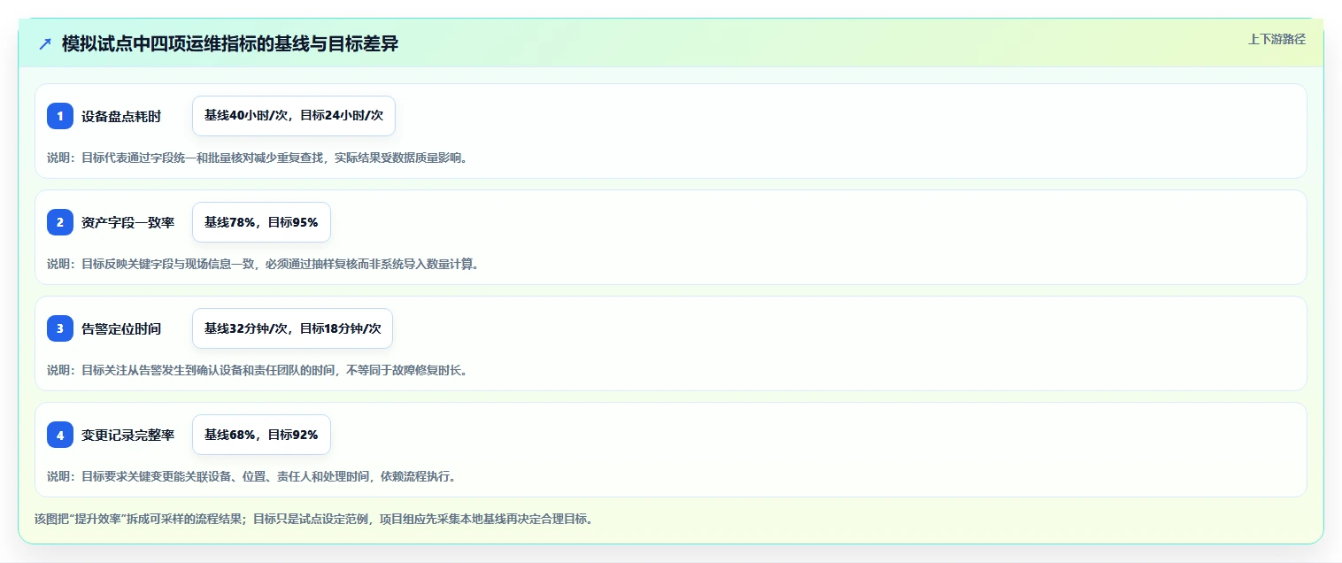
Task: Click the 基线68%，目标92% pill
Action: pos(261,435)
